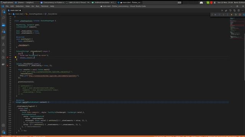This screenshot has width=245, height=137.
Task: Open the Search view in activity bar
Action: pos(3,18)
